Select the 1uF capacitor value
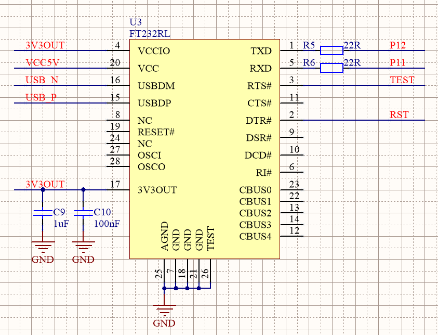 point(61,224)
